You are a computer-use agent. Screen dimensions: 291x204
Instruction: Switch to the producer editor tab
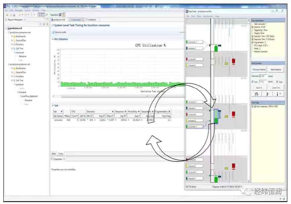coord(92,19)
